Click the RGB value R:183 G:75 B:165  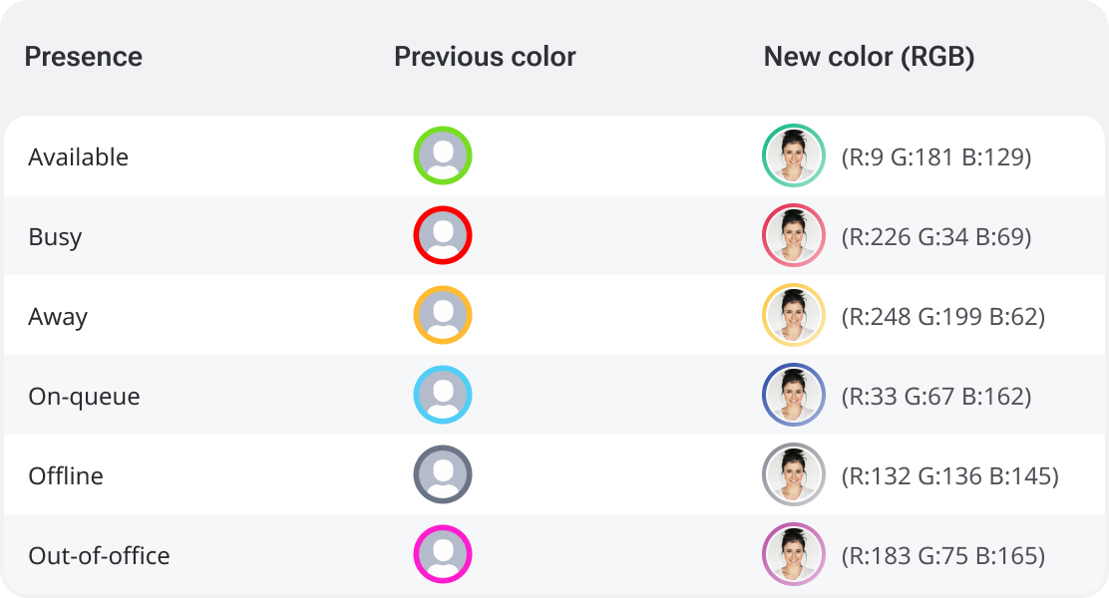pyautogui.click(x=943, y=555)
